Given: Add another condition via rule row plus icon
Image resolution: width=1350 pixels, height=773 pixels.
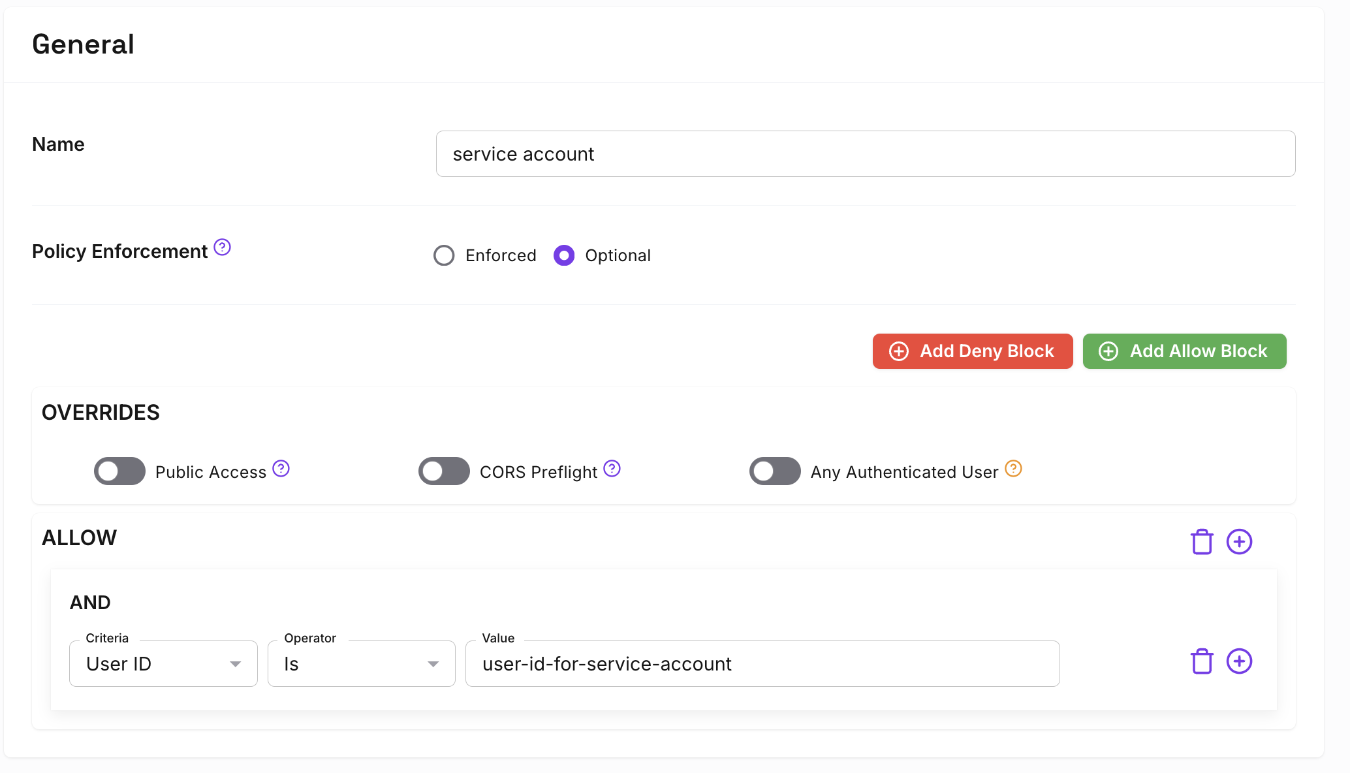Looking at the screenshot, I should (x=1240, y=661).
